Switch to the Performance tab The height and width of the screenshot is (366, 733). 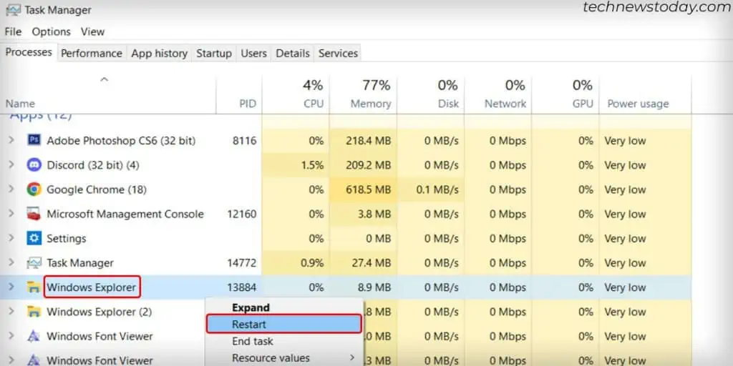coord(92,53)
